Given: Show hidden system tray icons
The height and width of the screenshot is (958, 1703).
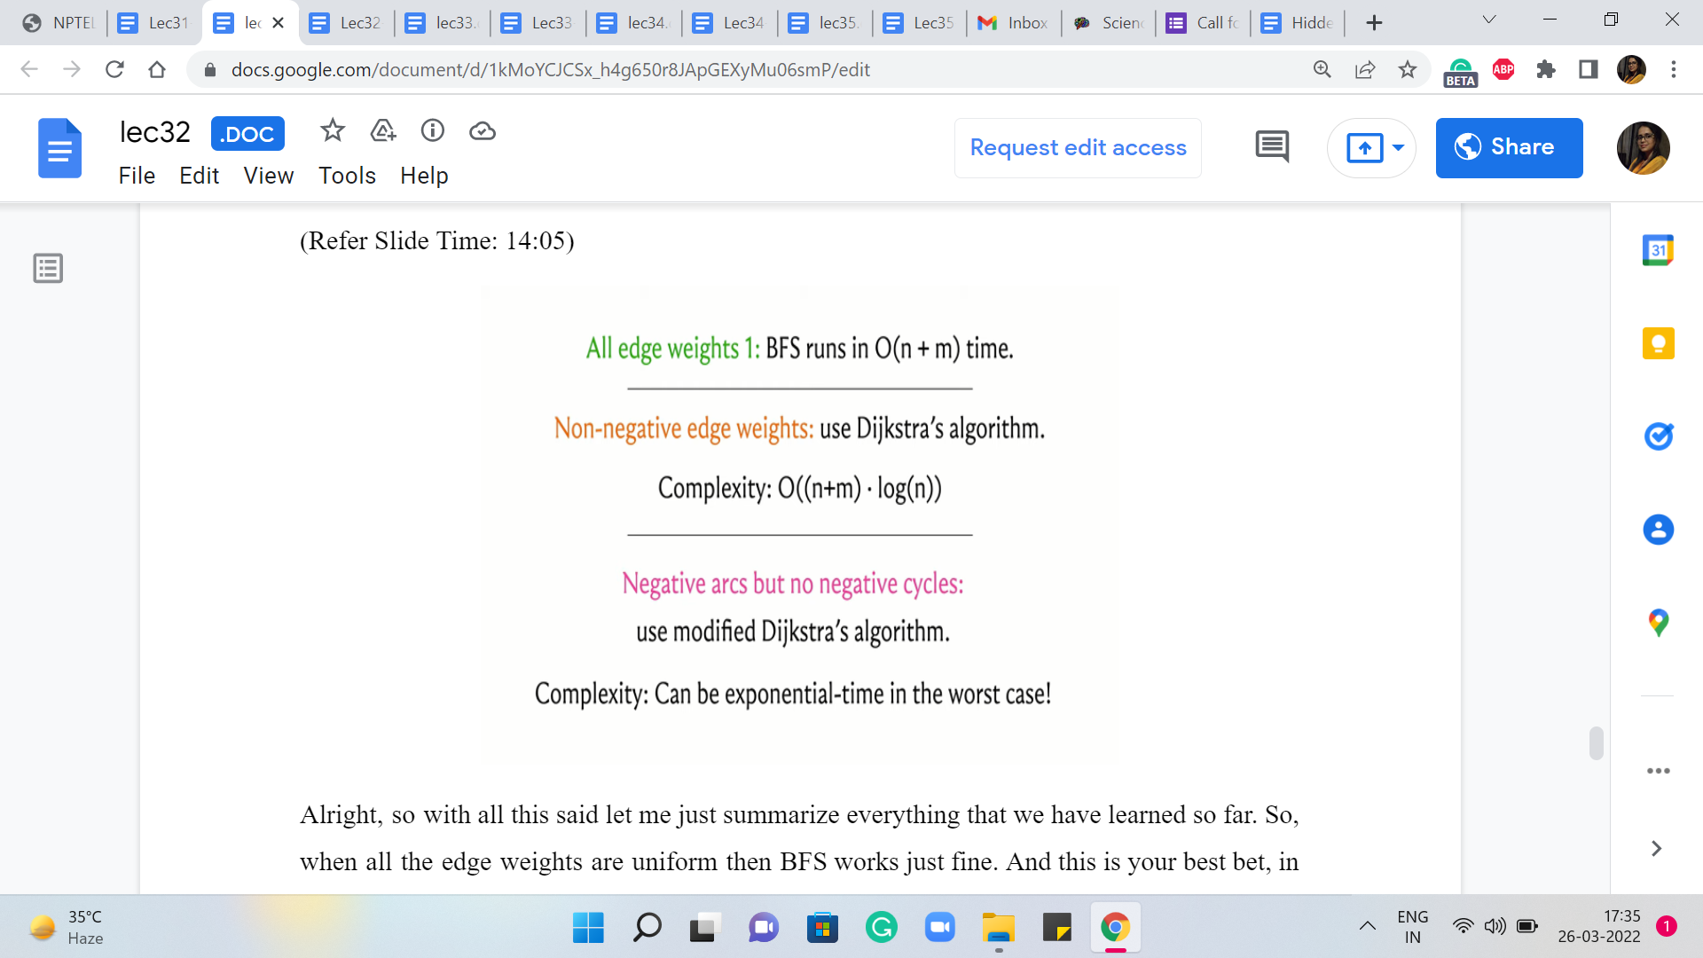Looking at the screenshot, I should [1368, 926].
